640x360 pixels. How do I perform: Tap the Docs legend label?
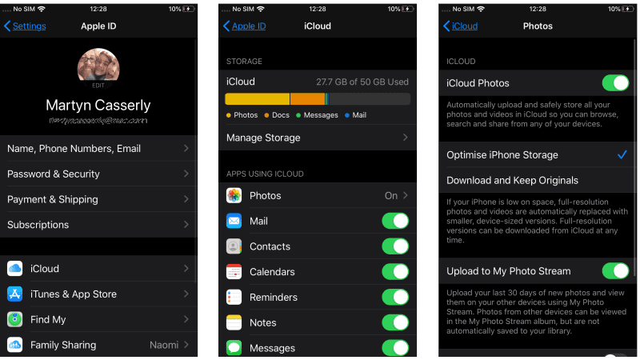[x=281, y=115]
